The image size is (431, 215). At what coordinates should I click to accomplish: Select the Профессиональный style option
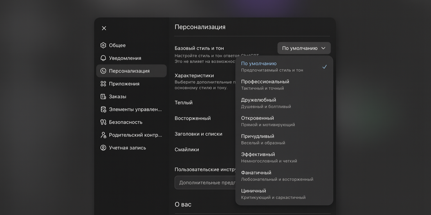tap(265, 81)
